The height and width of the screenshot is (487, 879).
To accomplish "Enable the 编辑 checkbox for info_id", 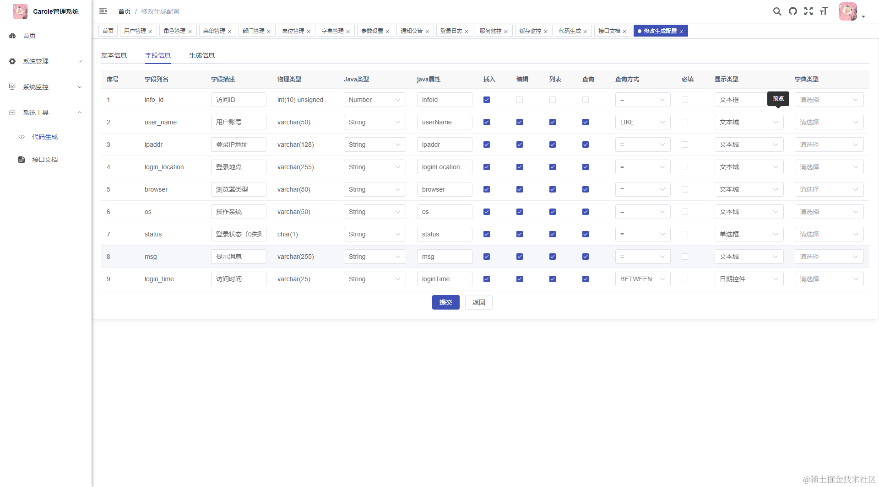I will (520, 100).
